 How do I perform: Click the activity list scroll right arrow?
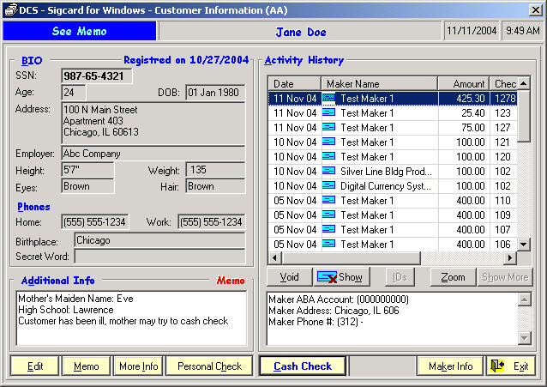pyautogui.click(x=510, y=257)
